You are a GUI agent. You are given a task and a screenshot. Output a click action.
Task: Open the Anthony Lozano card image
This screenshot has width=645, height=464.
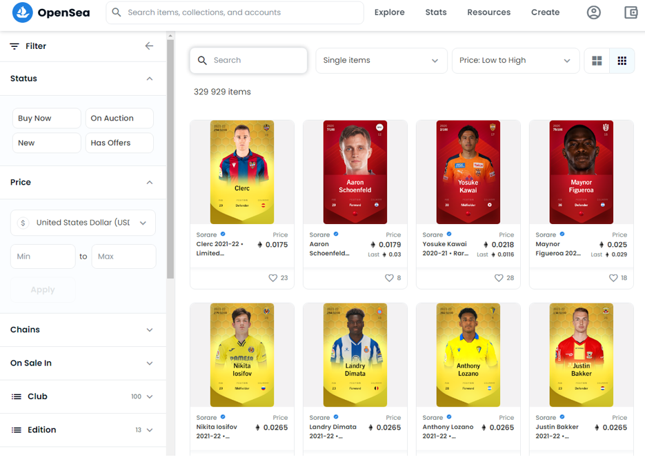coord(468,355)
